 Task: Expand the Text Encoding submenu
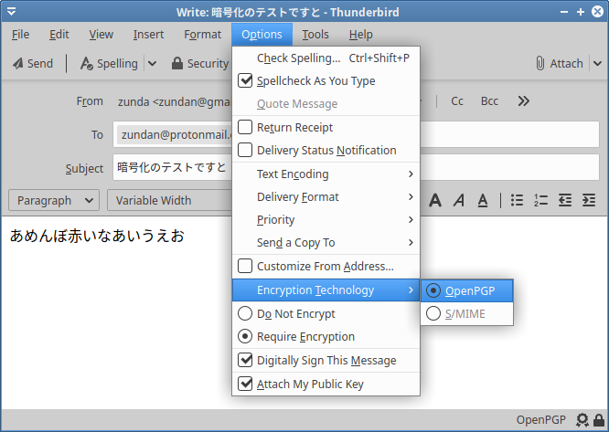point(326,174)
